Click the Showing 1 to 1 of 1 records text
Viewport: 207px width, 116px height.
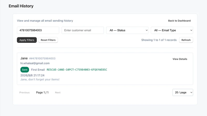(159, 40)
